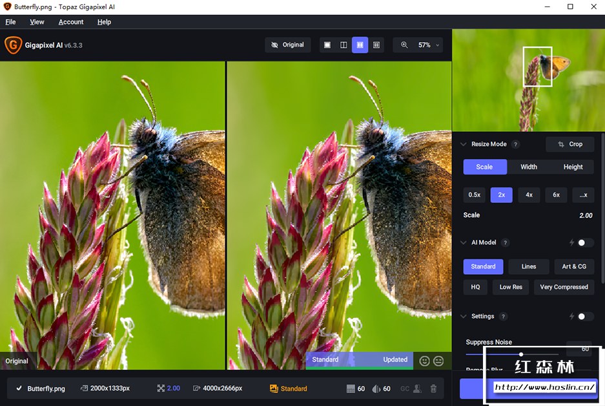The width and height of the screenshot is (605, 406).
Task: Click the Standard model icon in file row
Action: point(274,389)
